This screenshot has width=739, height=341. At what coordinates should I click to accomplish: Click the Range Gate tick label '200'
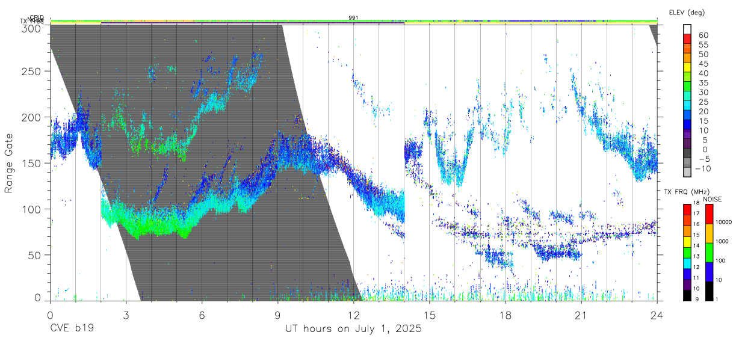pyautogui.click(x=31, y=117)
